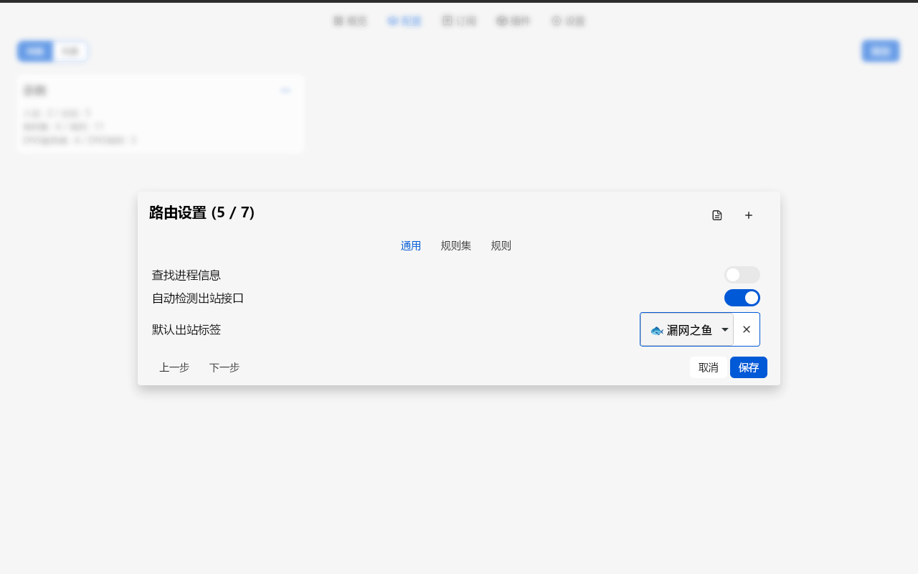
Task: Go back with 上一步
Action: pyautogui.click(x=174, y=367)
